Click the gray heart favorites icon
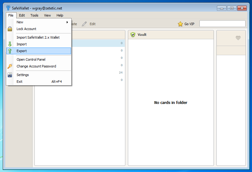Screen dimensions: 252x172 tap(238, 38)
